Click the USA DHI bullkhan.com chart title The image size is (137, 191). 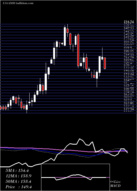click(x=18, y=3)
